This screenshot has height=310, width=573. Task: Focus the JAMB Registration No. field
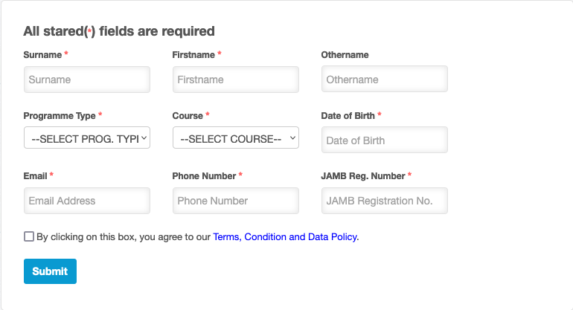(384, 201)
